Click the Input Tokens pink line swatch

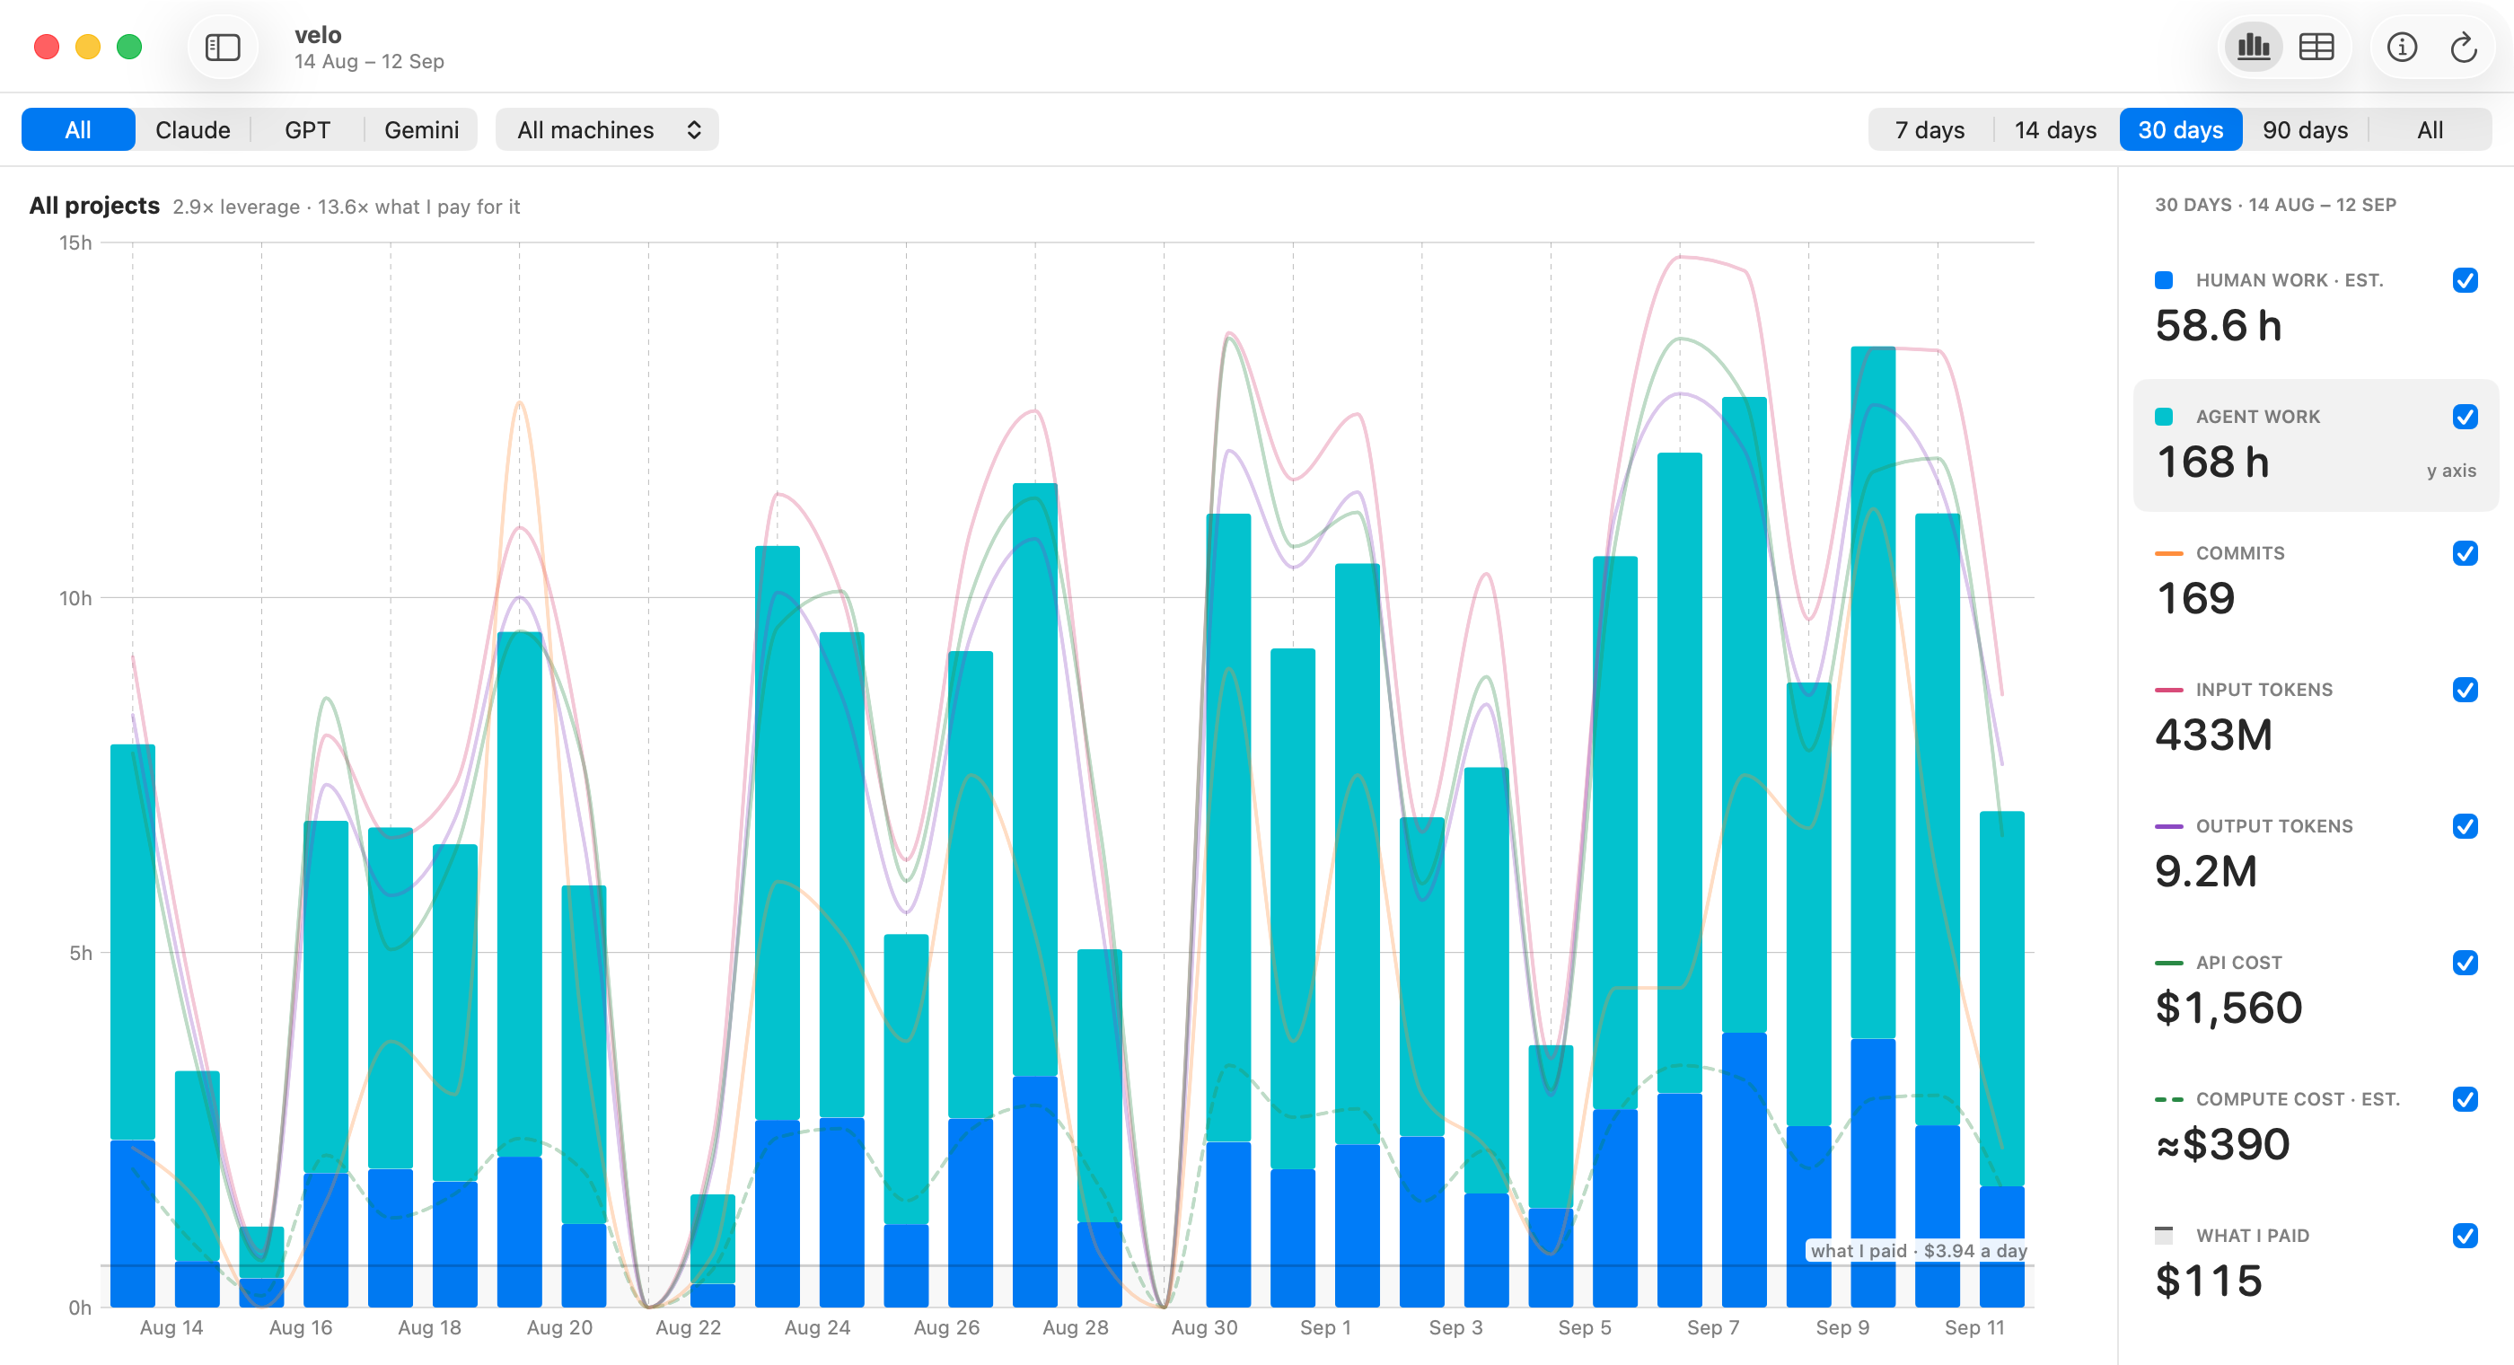pos(2168,691)
